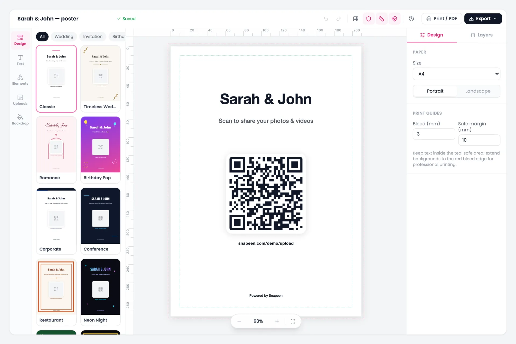Screen dimensions: 516x344
Task: Click the undo arrow icon
Action: 326,19
